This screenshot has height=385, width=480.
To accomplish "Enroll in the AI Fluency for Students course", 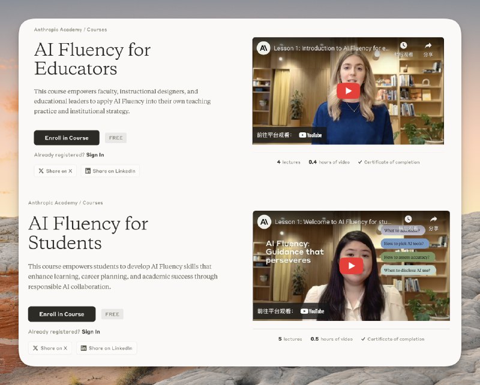I will (x=62, y=314).
